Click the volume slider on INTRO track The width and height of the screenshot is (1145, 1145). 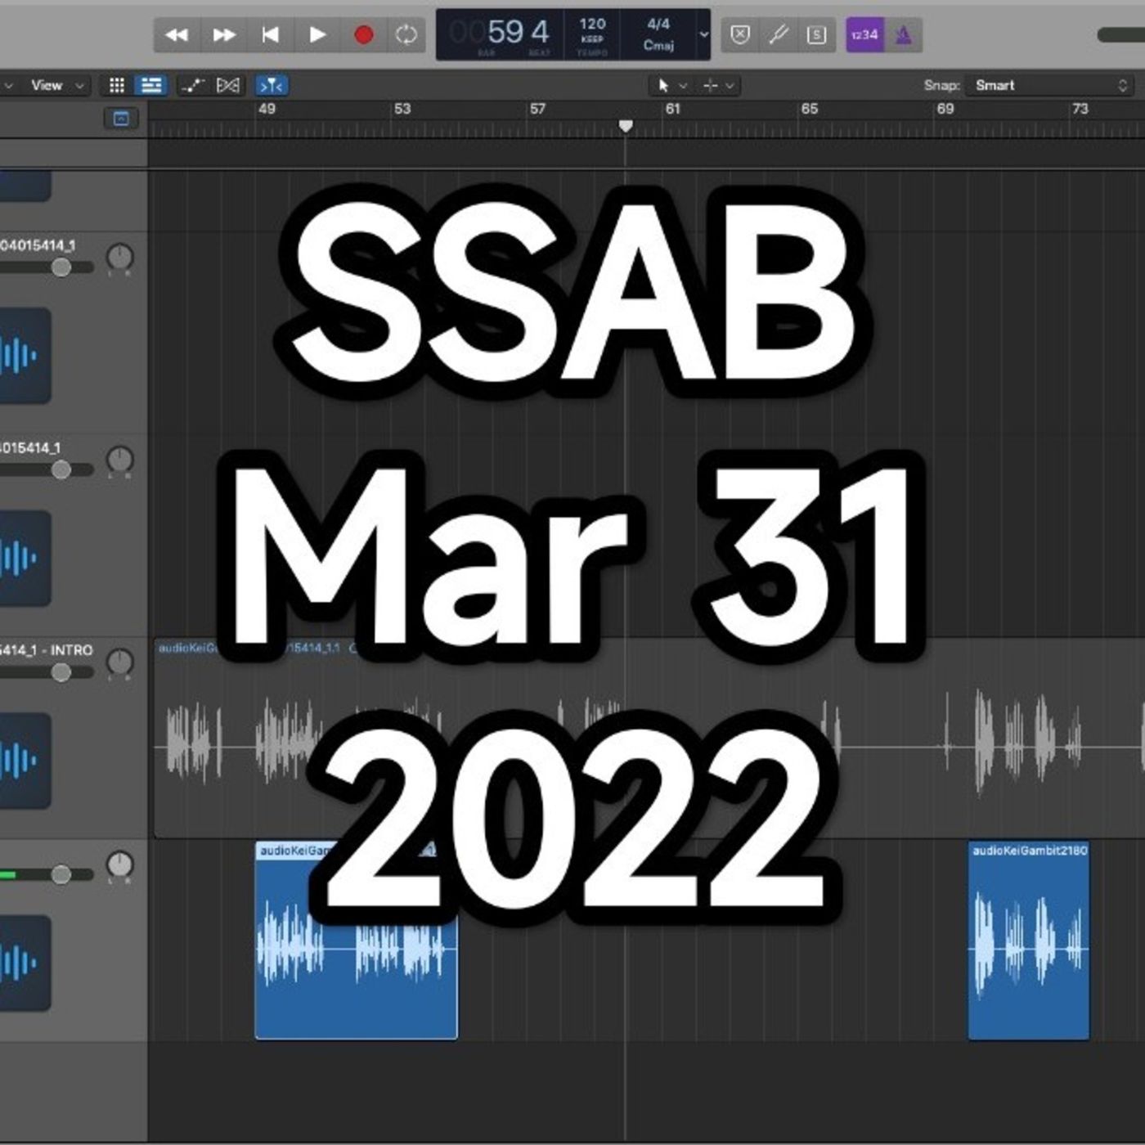tap(61, 672)
